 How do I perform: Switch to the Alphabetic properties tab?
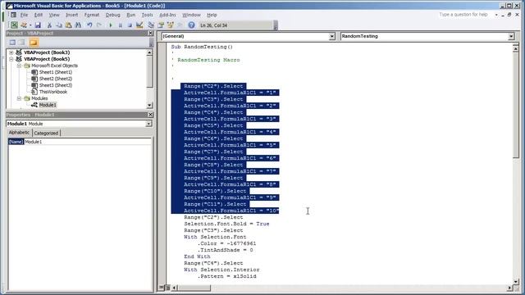[x=19, y=133]
